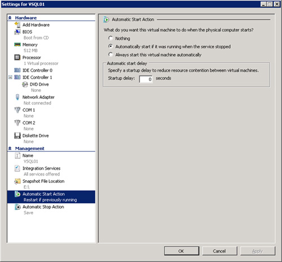The width and height of the screenshot is (282, 262).
Task: Select the Diskette Drive floppy icon
Action: (x=17, y=136)
